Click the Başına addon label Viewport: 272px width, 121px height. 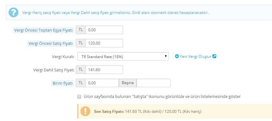coord(128,83)
